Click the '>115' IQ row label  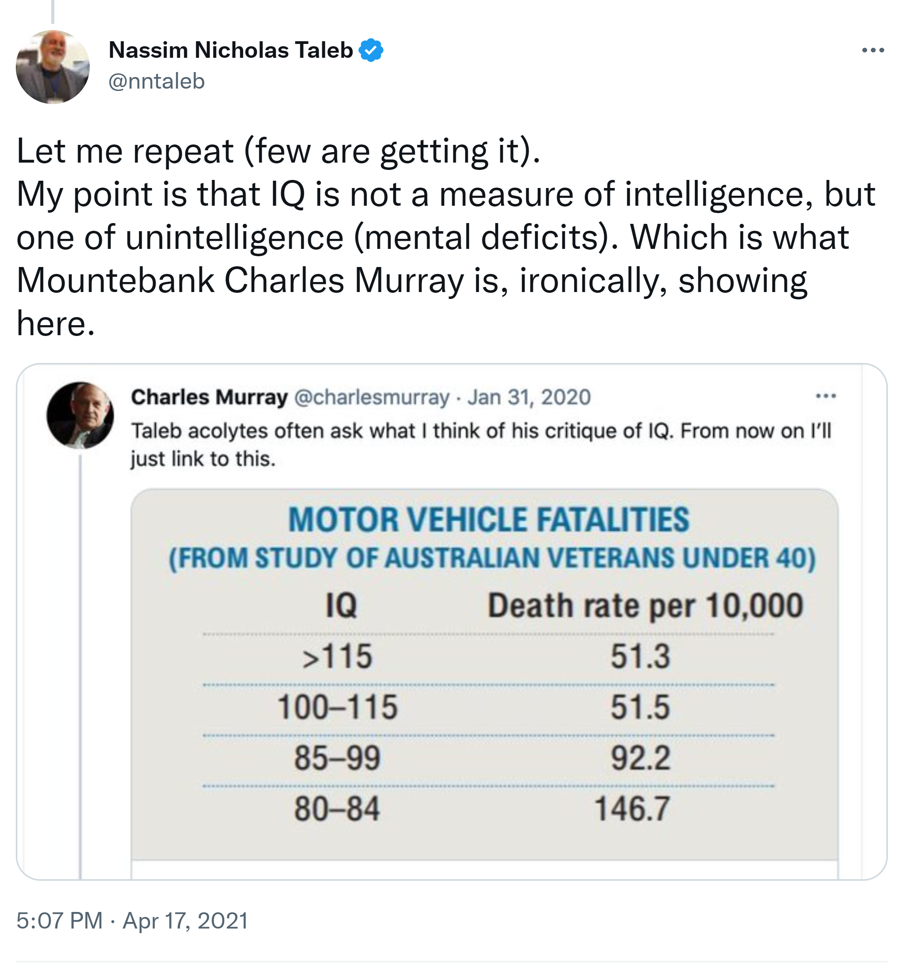tap(337, 657)
